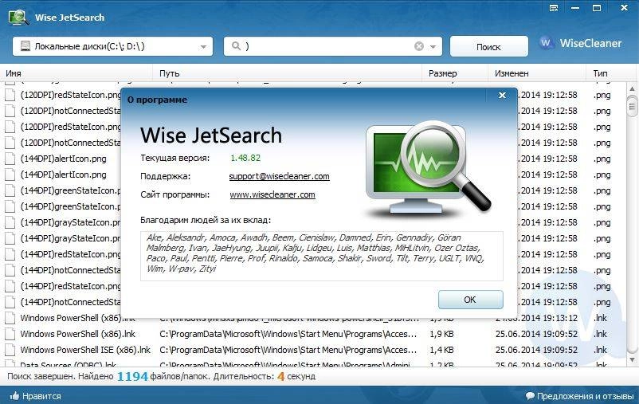The height and width of the screenshot is (404, 639).
Task: Open support@wisecleaner.com link
Action: pos(279,177)
